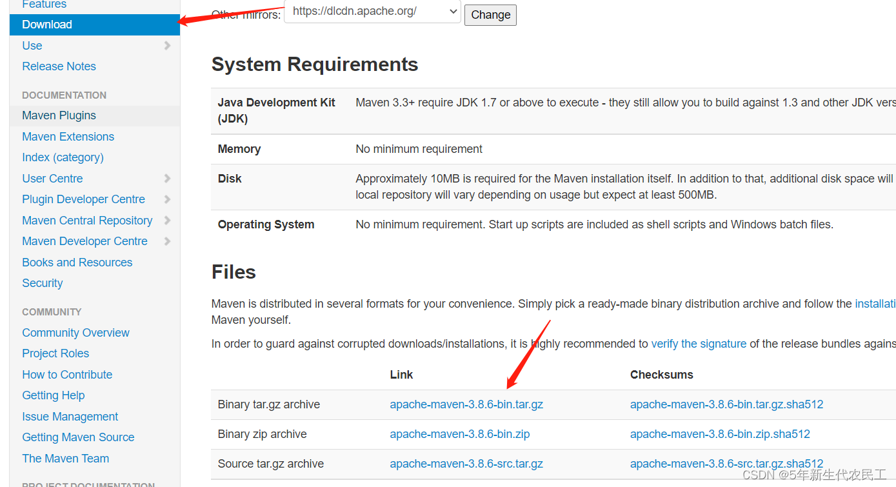Open Maven Central Repository link
The width and height of the screenshot is (896, 487).
coord(87,221)
